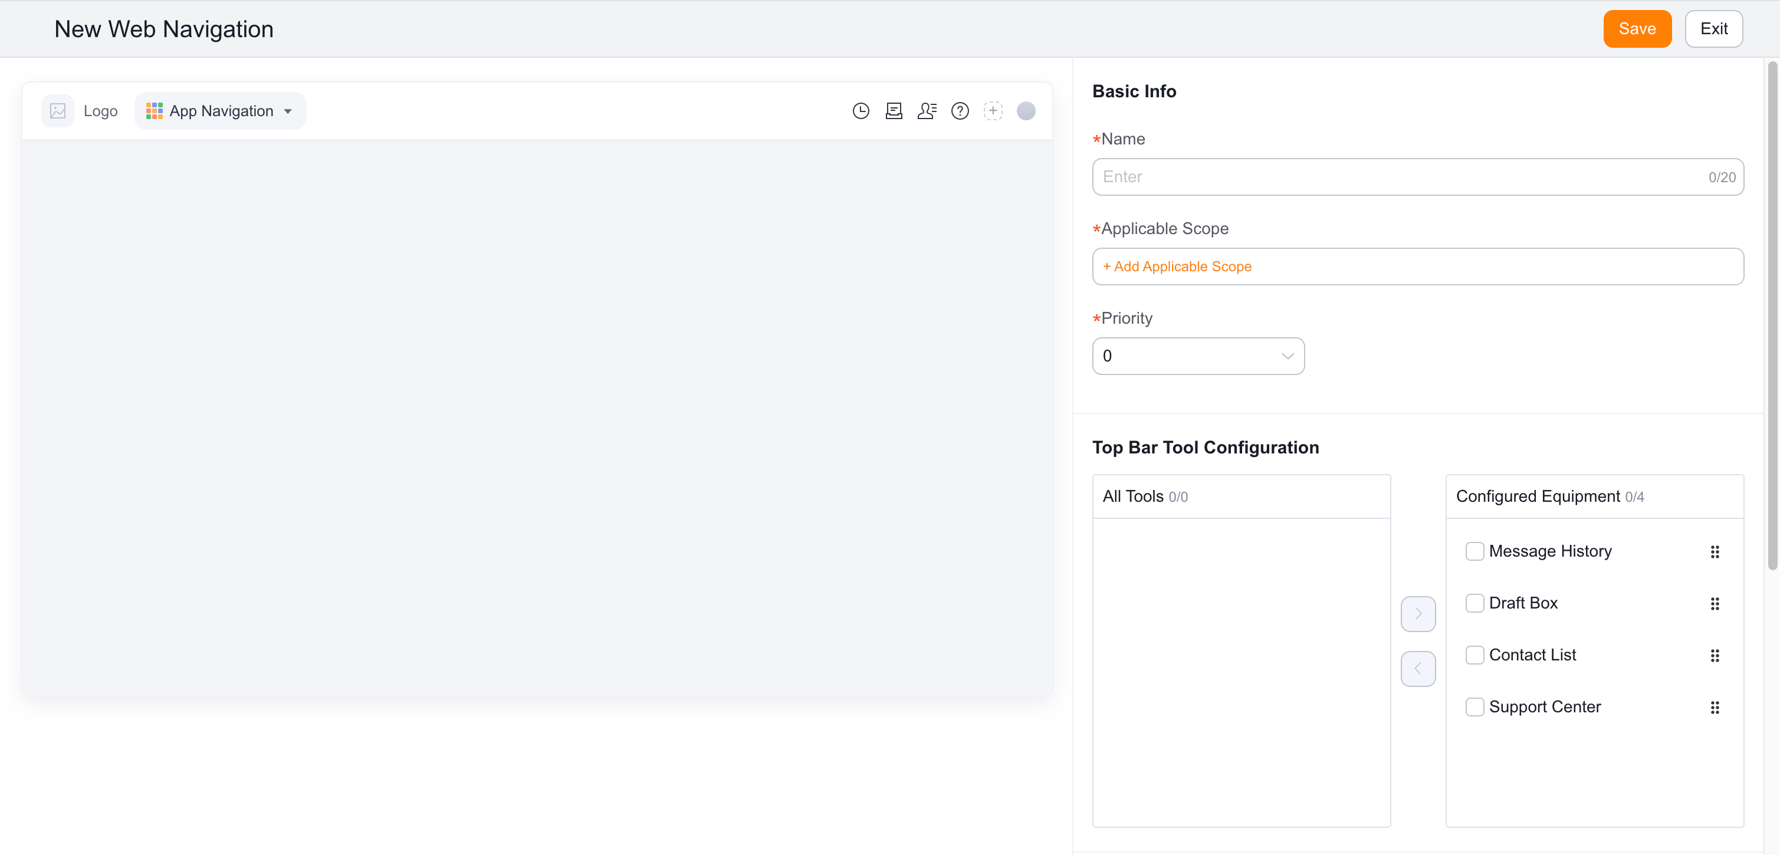The image size is (1780, 855).
Task: Focus the Name input field
Action: click(1418, 177)
